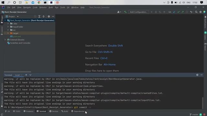Hide the Project tool window
This screenshot has height=116, width=207.
(x=53, y=16)
